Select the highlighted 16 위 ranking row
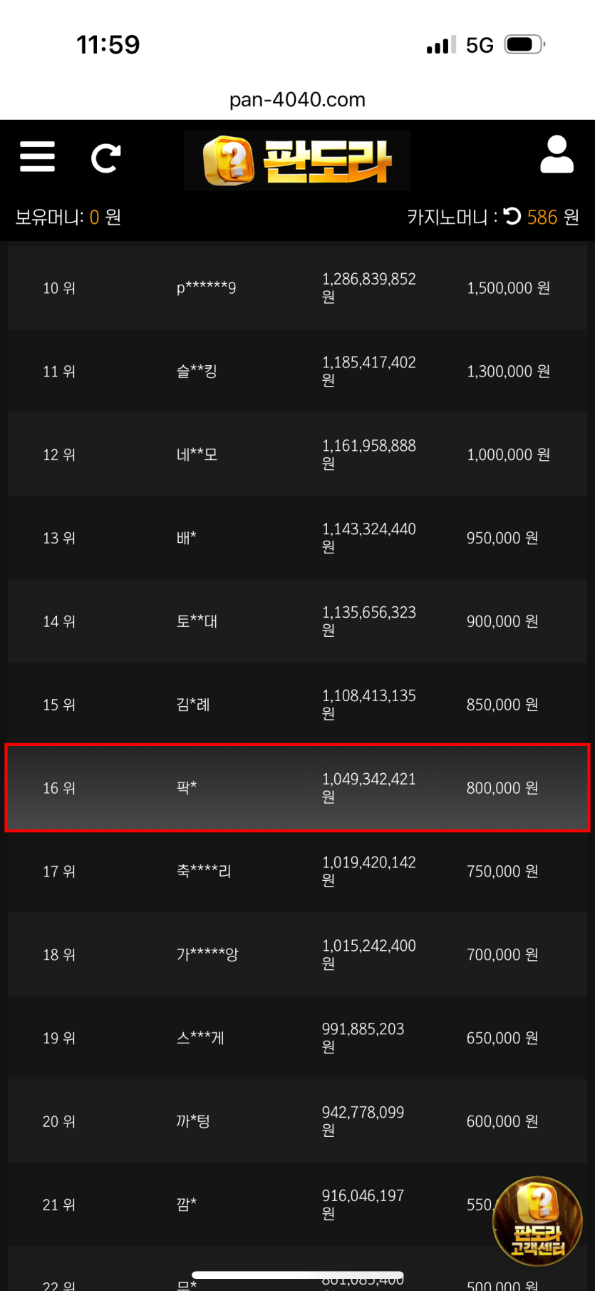Viewport: 595px width, 1291px height. [x=297, y=787]
